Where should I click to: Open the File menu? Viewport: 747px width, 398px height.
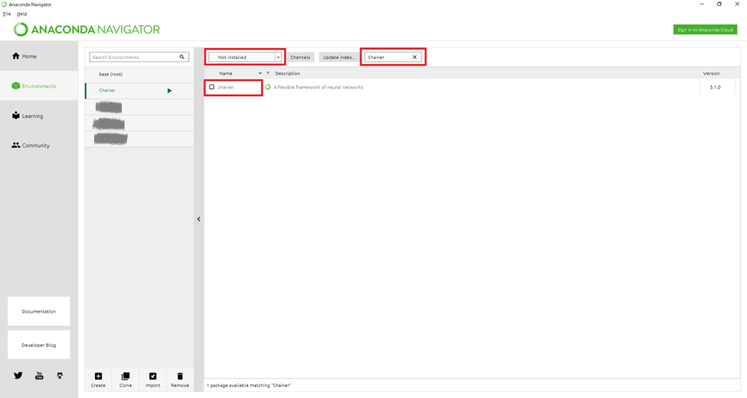pos(7,14)
